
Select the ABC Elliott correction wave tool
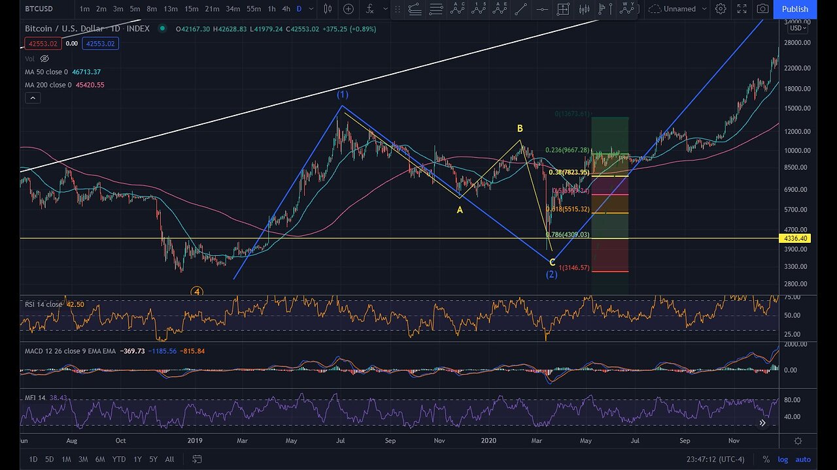pyautogui.click(x=458, y=9)
